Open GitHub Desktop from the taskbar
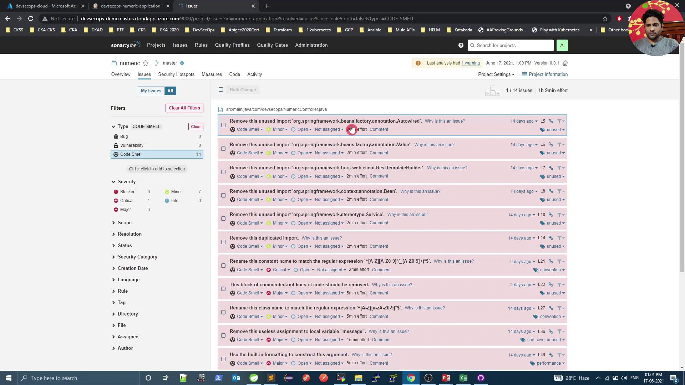The image size is (685, 385). pyautogui.click(x=481, y=378)
